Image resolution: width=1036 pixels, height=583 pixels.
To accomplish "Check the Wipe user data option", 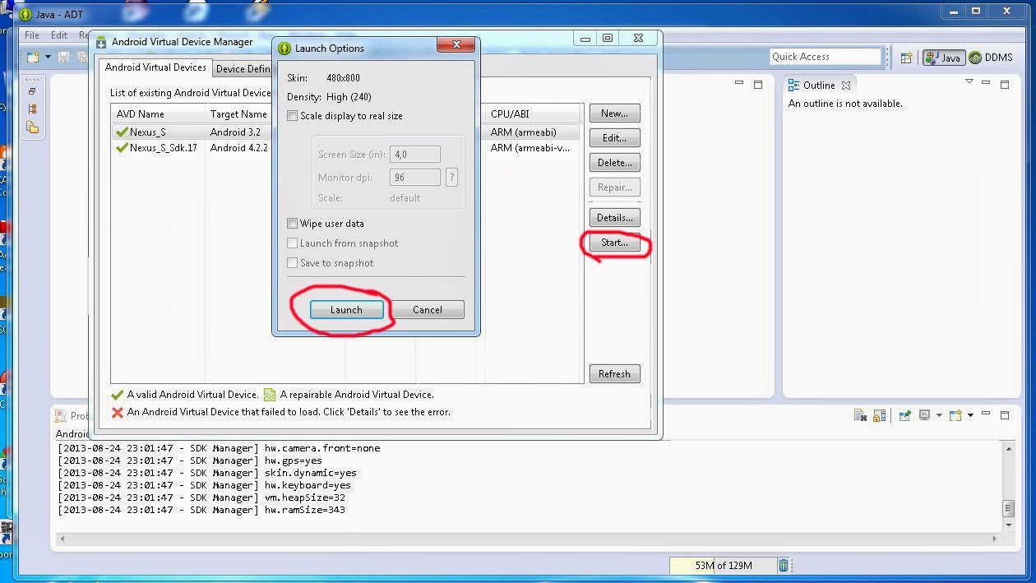I will pos(293,223).
